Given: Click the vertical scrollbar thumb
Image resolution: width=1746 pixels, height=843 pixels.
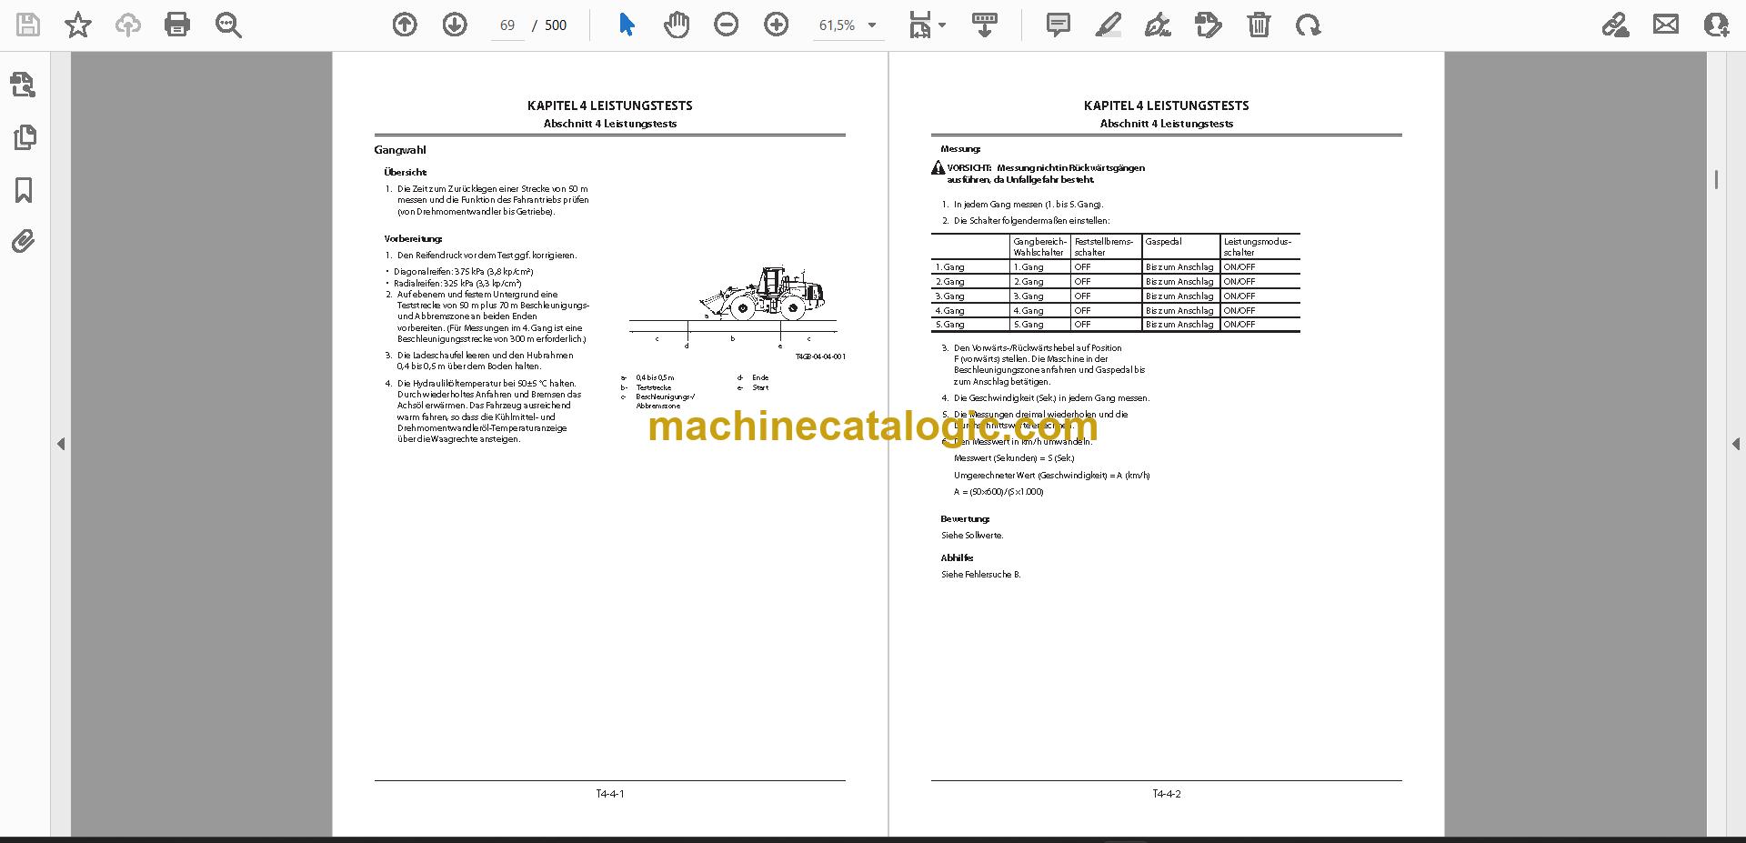Looking at the screenshot, I should coord(1716,179).
